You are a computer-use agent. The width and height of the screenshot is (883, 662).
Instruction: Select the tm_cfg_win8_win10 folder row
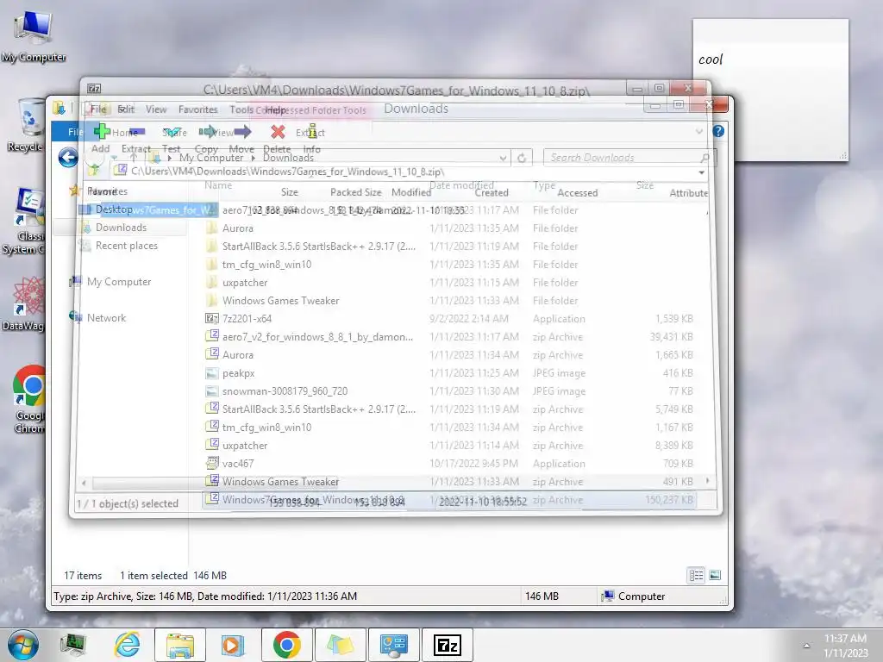(x=450, y=264)
